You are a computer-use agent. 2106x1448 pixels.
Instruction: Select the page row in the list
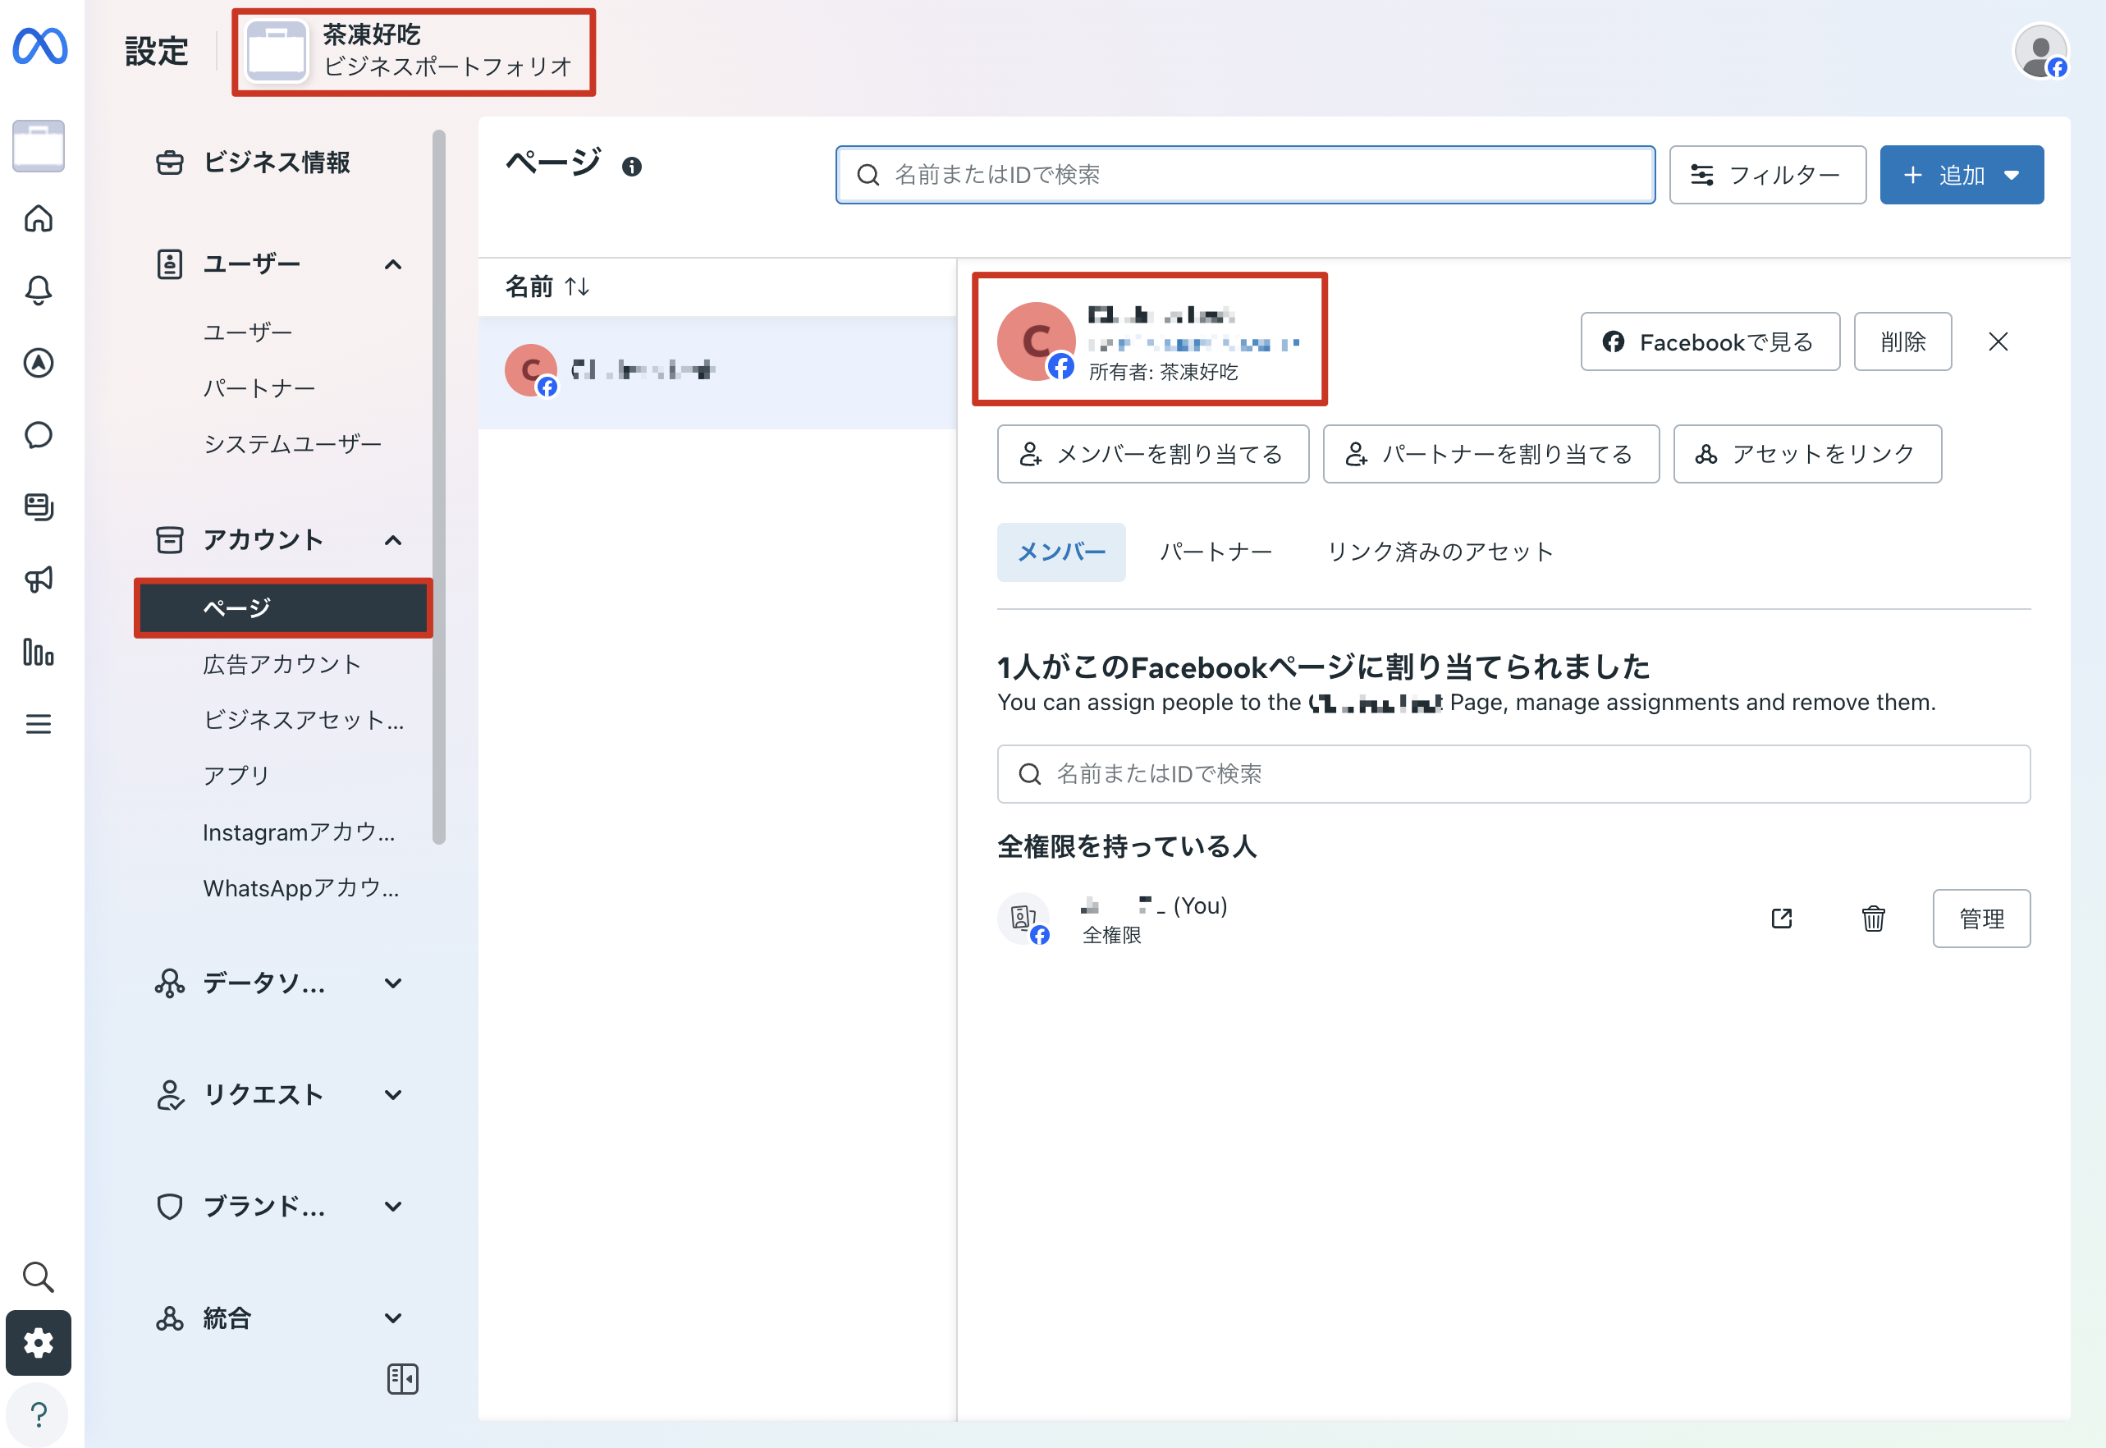[x=717, y=372]
